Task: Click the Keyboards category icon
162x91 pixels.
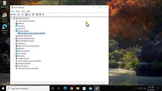Action: pos(16,43)
